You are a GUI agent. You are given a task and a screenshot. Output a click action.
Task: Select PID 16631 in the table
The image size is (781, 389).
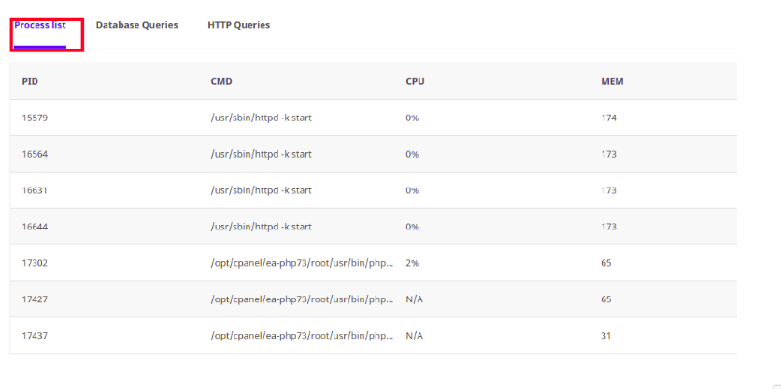35,190
